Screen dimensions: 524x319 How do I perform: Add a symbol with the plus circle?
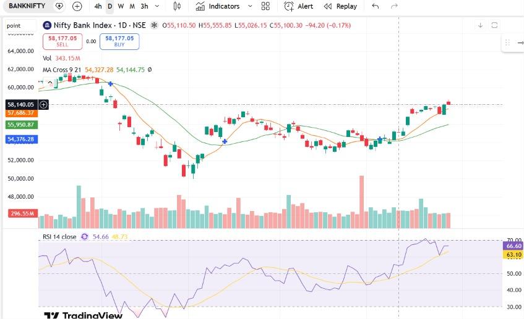pyautogui.click(x=77, y=6)
